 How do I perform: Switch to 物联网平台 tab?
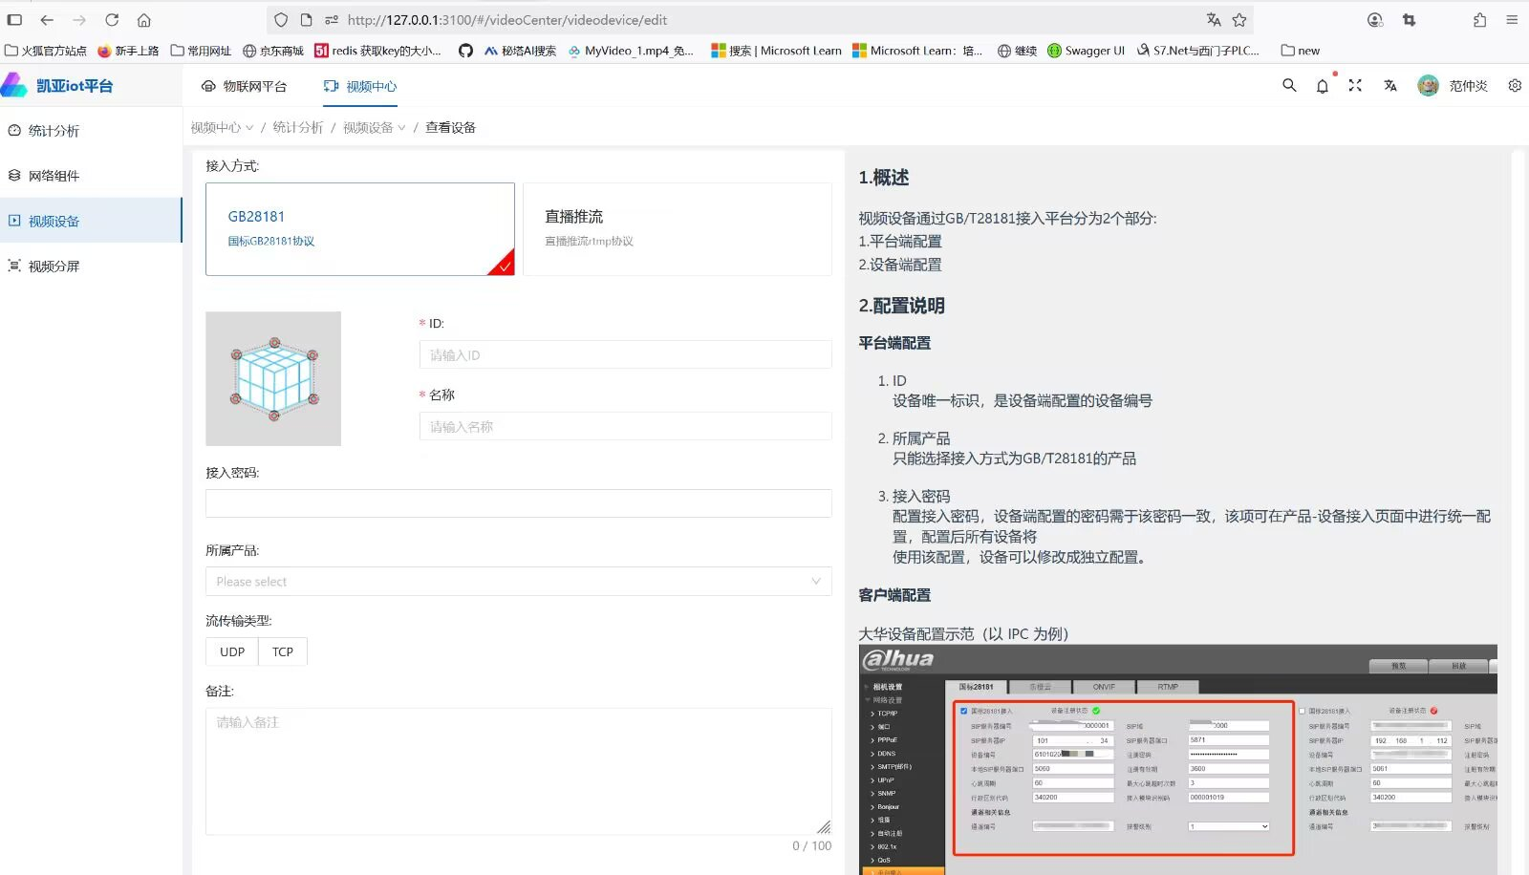(x=245, y=86)
